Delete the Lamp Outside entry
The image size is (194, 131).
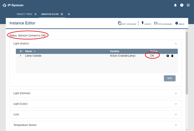point(172,56)
